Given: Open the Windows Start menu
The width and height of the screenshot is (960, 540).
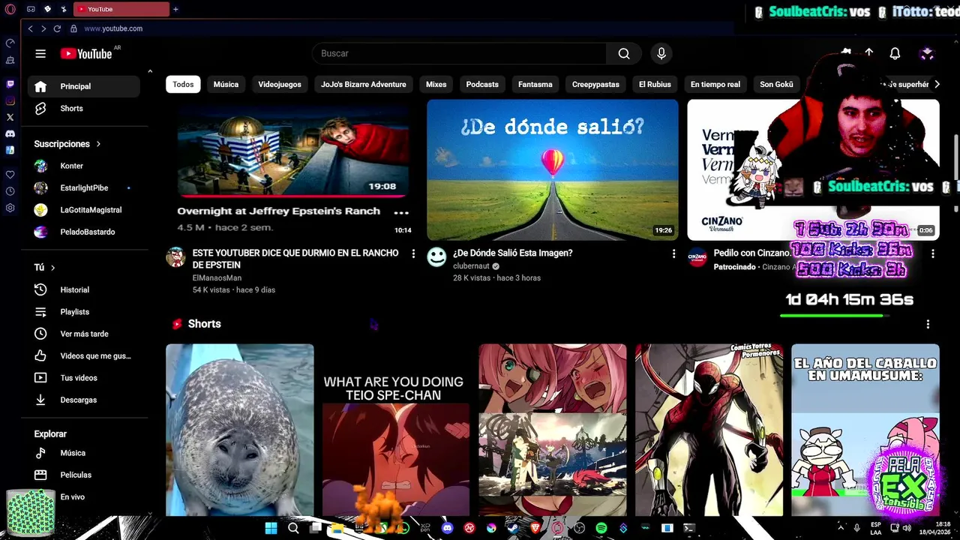Looking at the screenshot, I should 271,528.
